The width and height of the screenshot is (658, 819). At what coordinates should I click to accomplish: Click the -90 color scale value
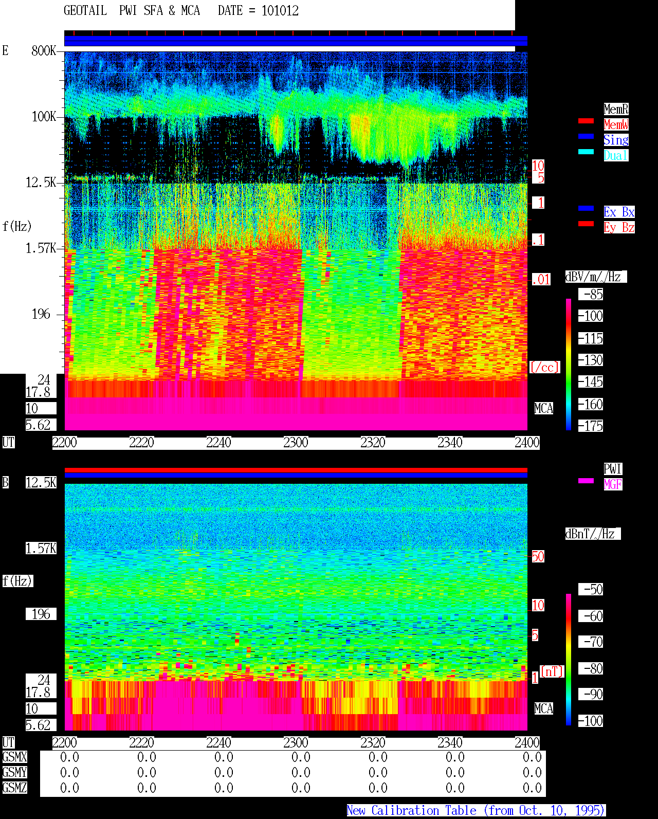click(x=591, y=694)
